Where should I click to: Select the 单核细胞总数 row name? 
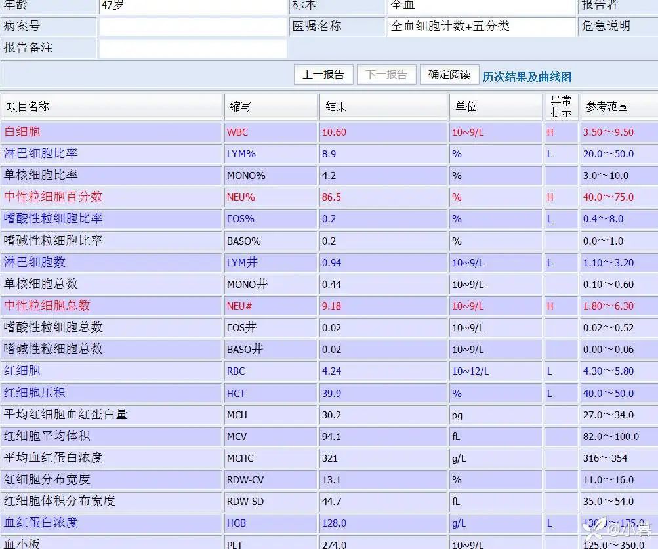pyautogui.click(x=41, y=284)
